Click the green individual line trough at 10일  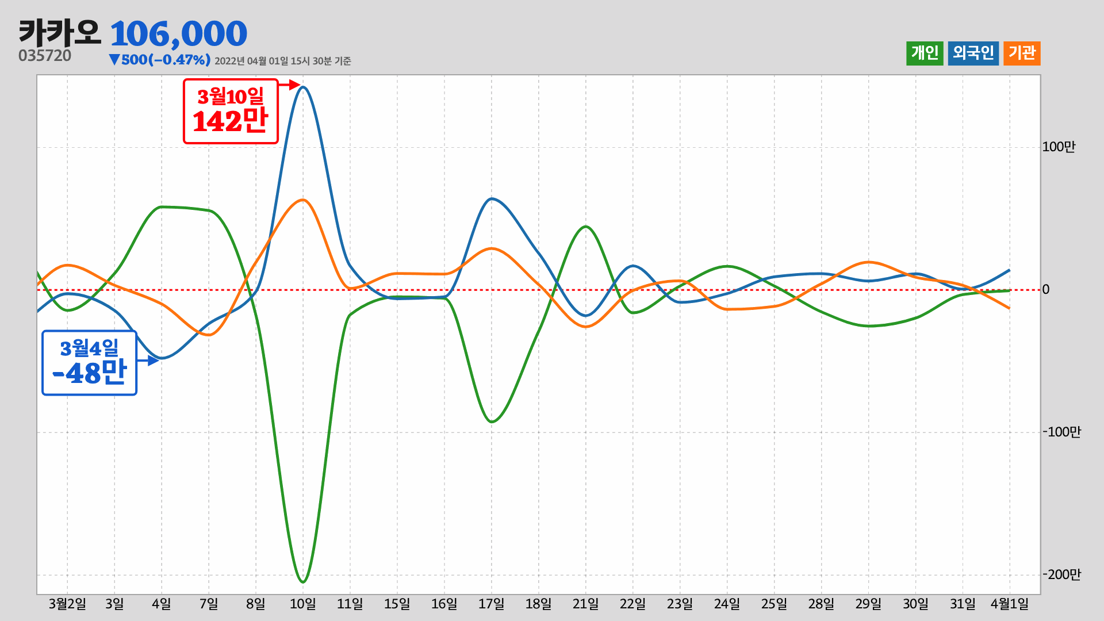303,581
